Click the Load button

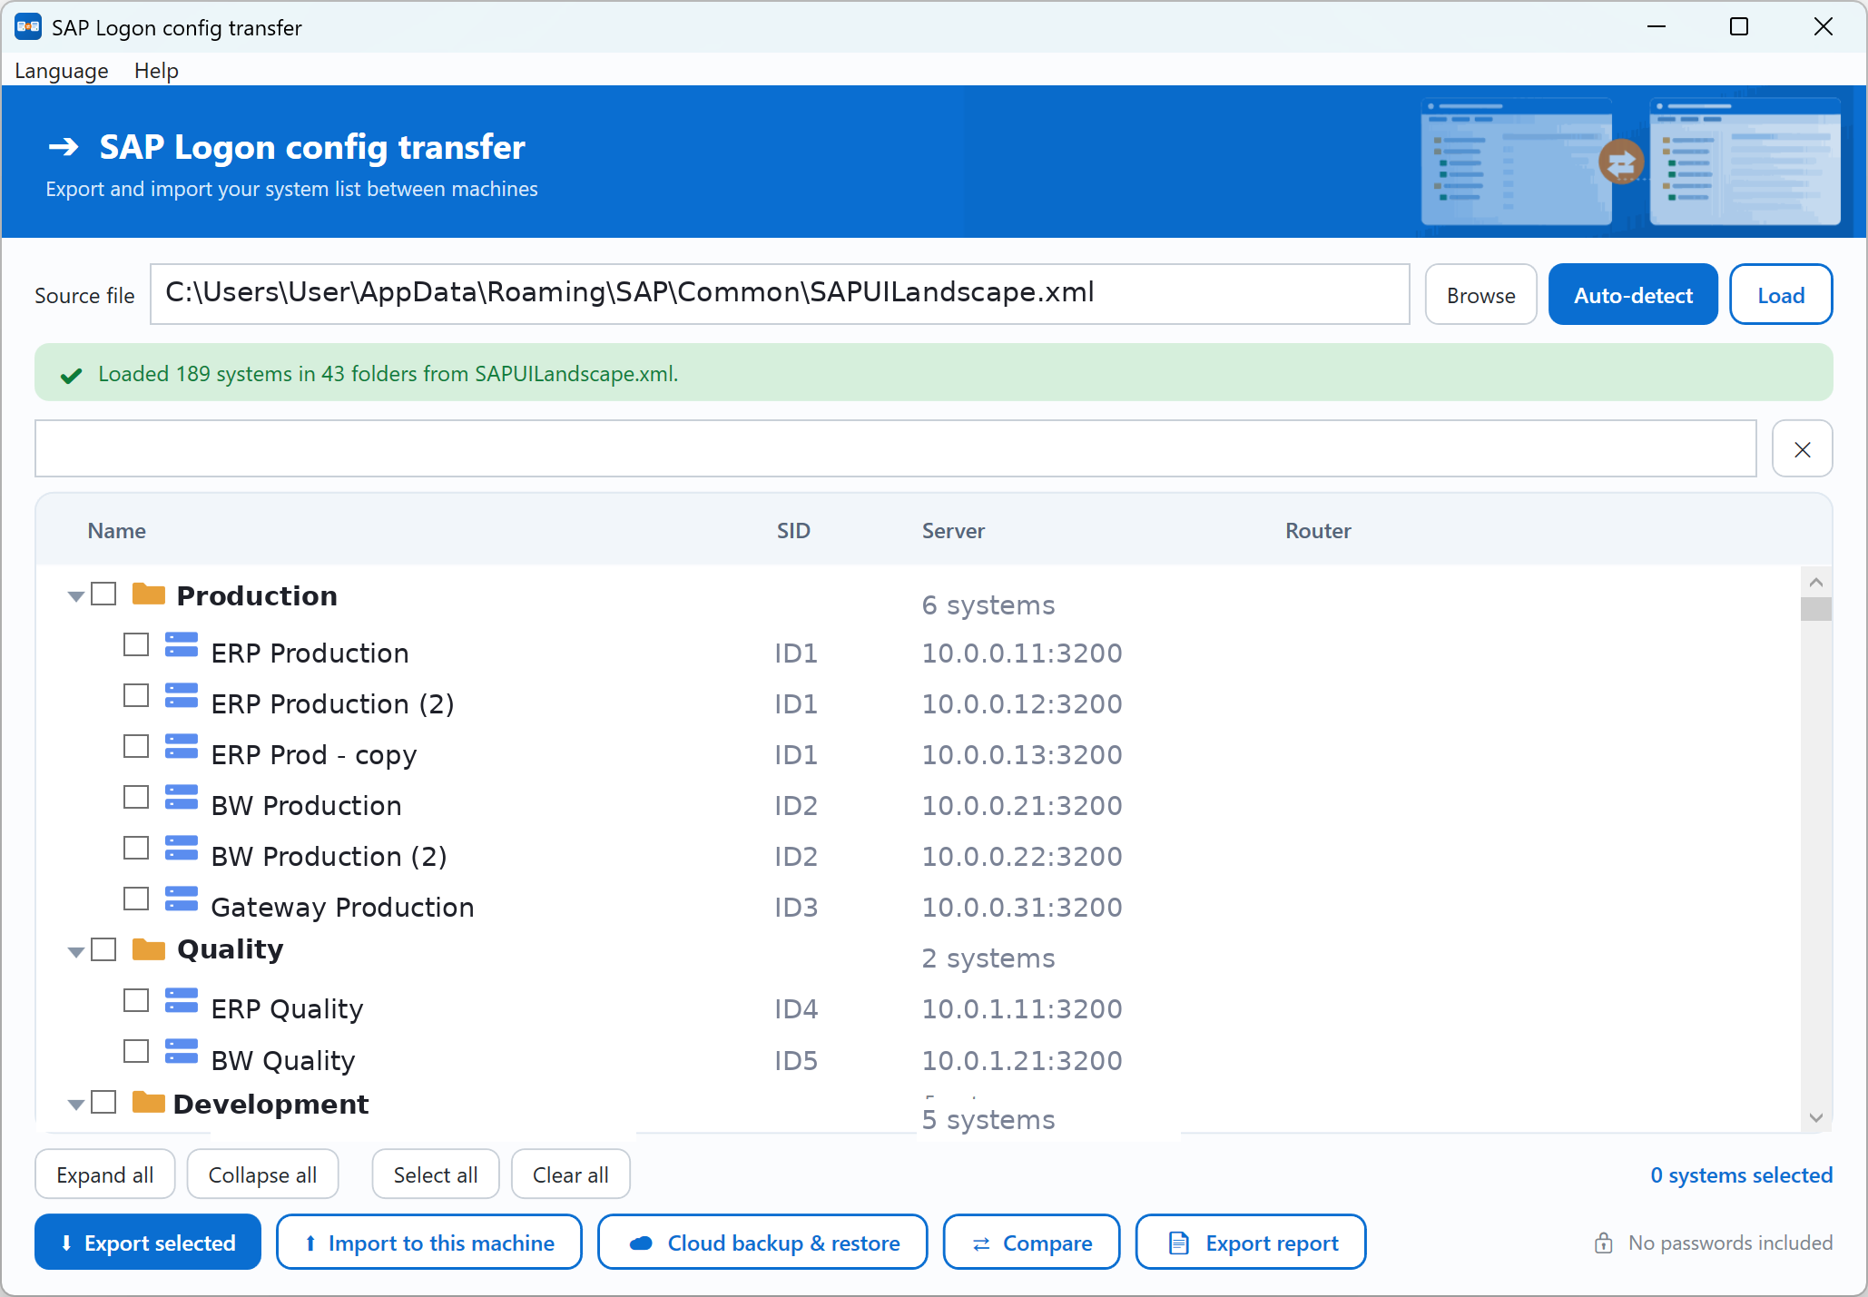pos(1781,295)
